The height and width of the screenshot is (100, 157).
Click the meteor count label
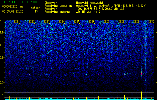pyautogui.click(x=35, y=8)
